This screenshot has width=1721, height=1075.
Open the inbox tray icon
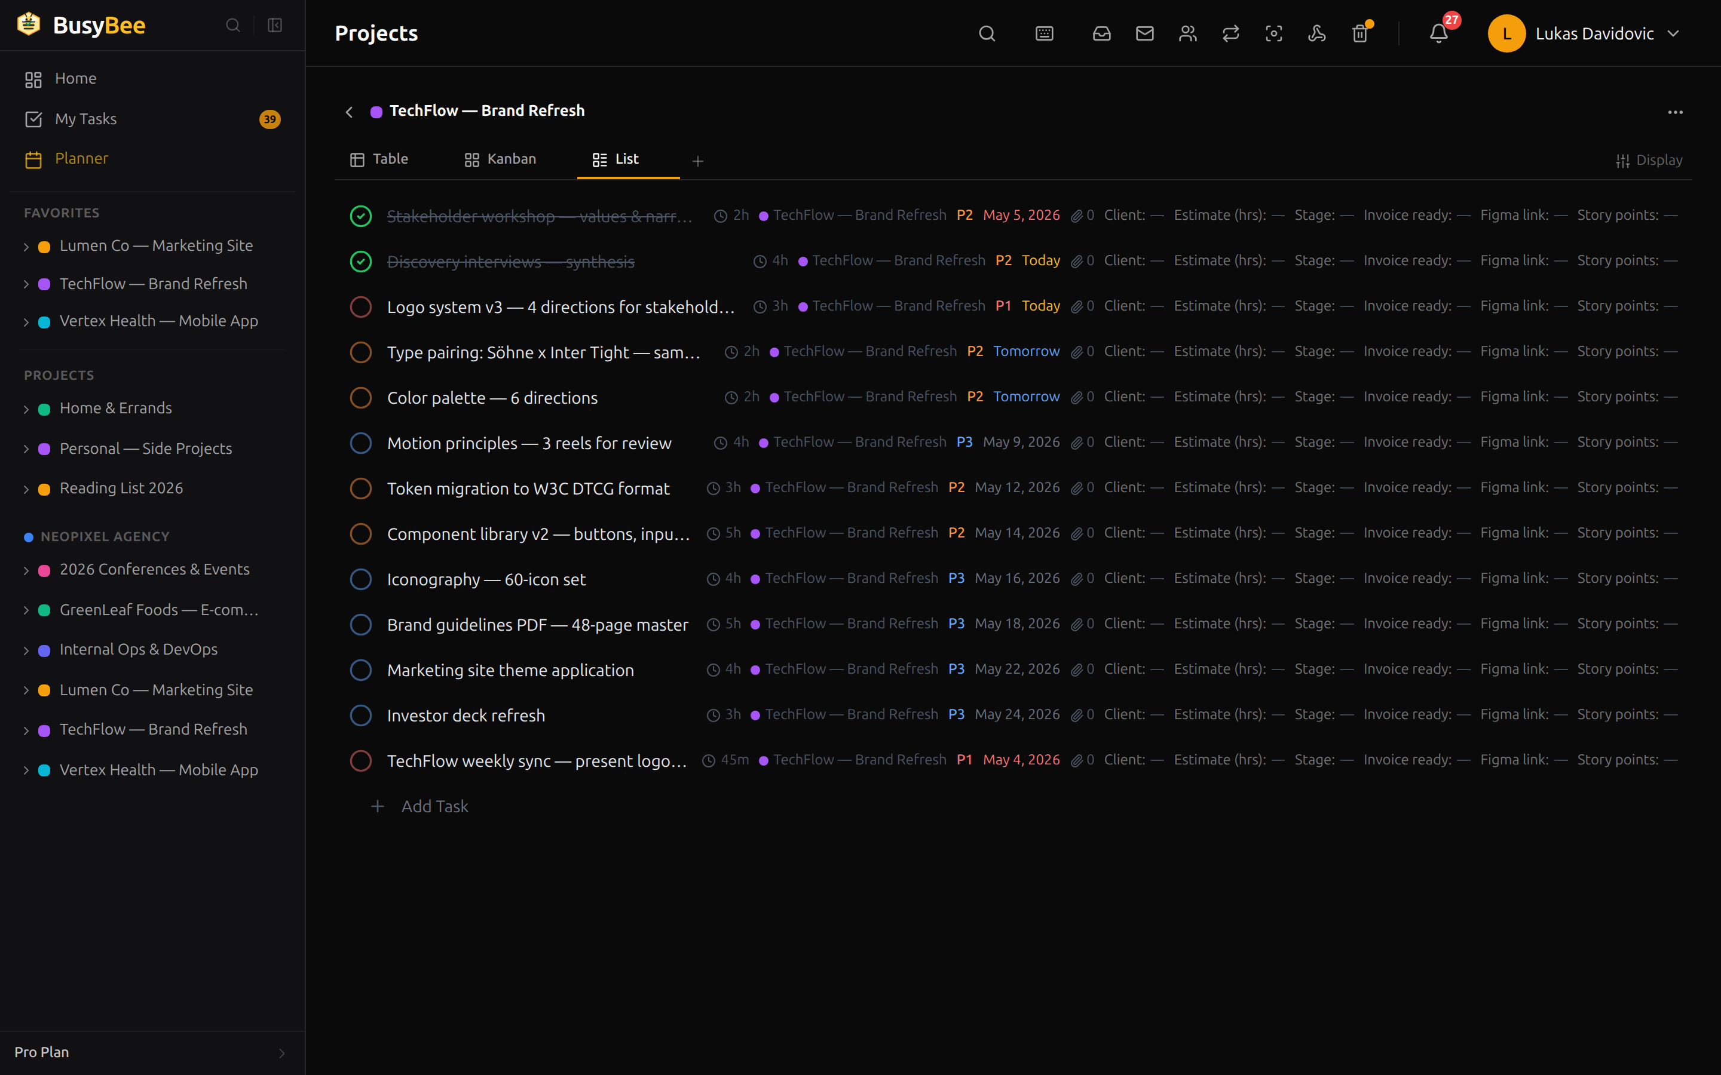coord(1101,33)
